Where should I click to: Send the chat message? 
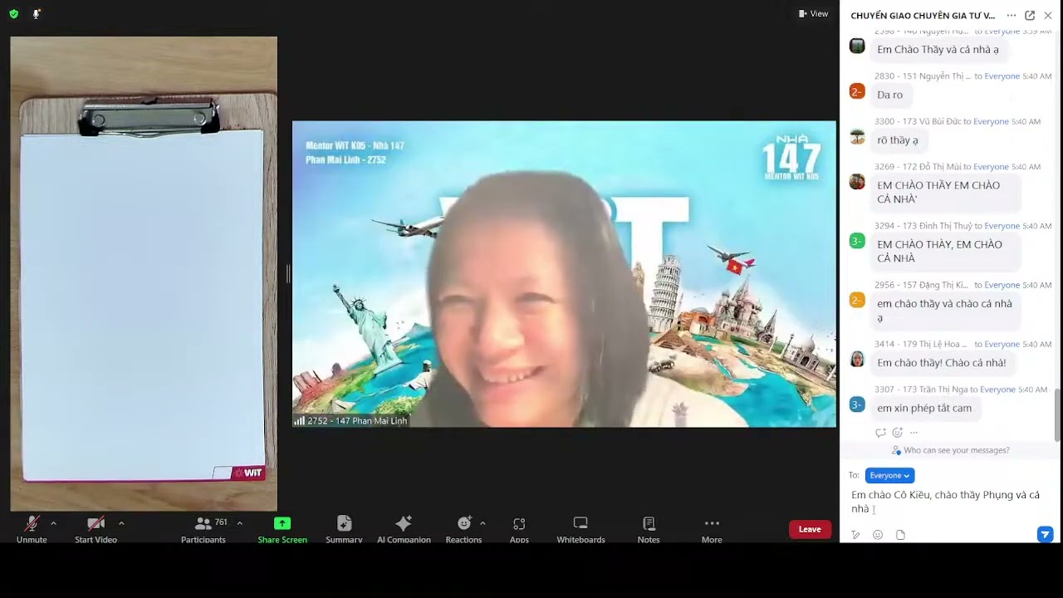coord(1045,534)
